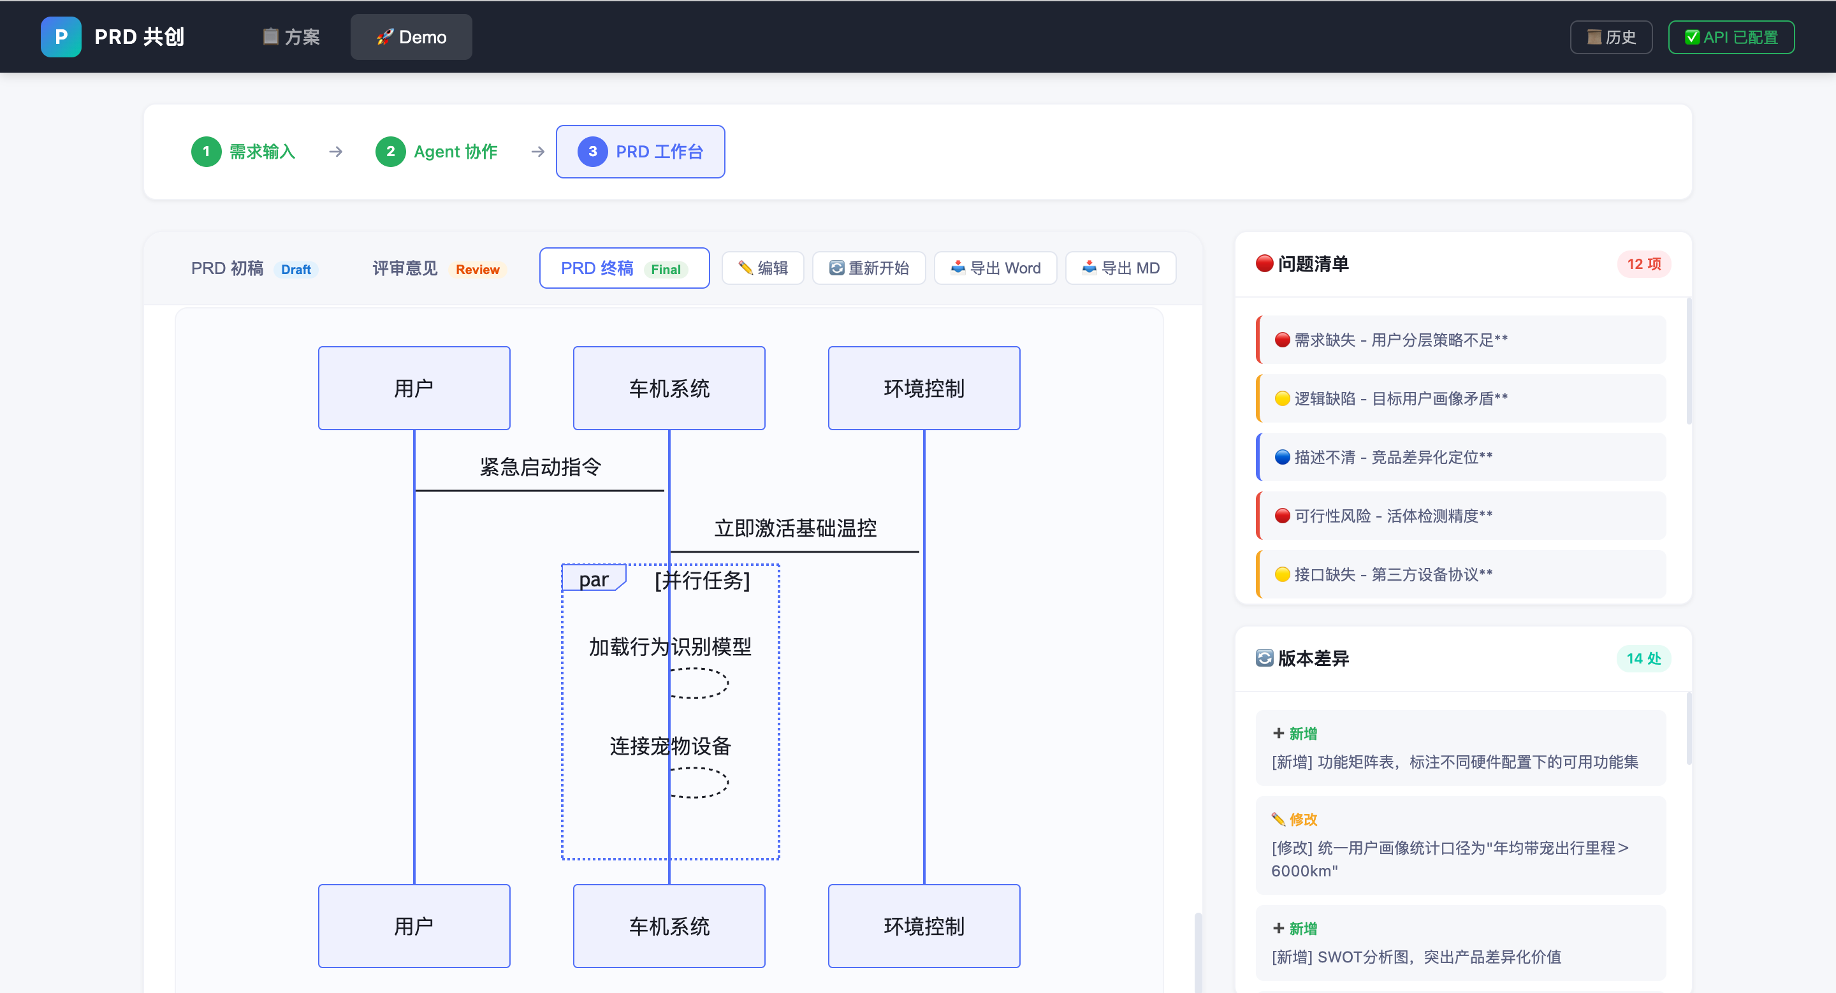Click the red dot on 可行性风险 item
1836x993 pixels.
pos(1282,516)
